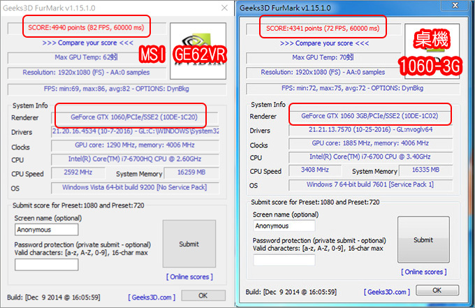475x308 pixels.
Task: Open 'Compare your score' in left window
Action: pyautogui.click(x=88, y=43)
